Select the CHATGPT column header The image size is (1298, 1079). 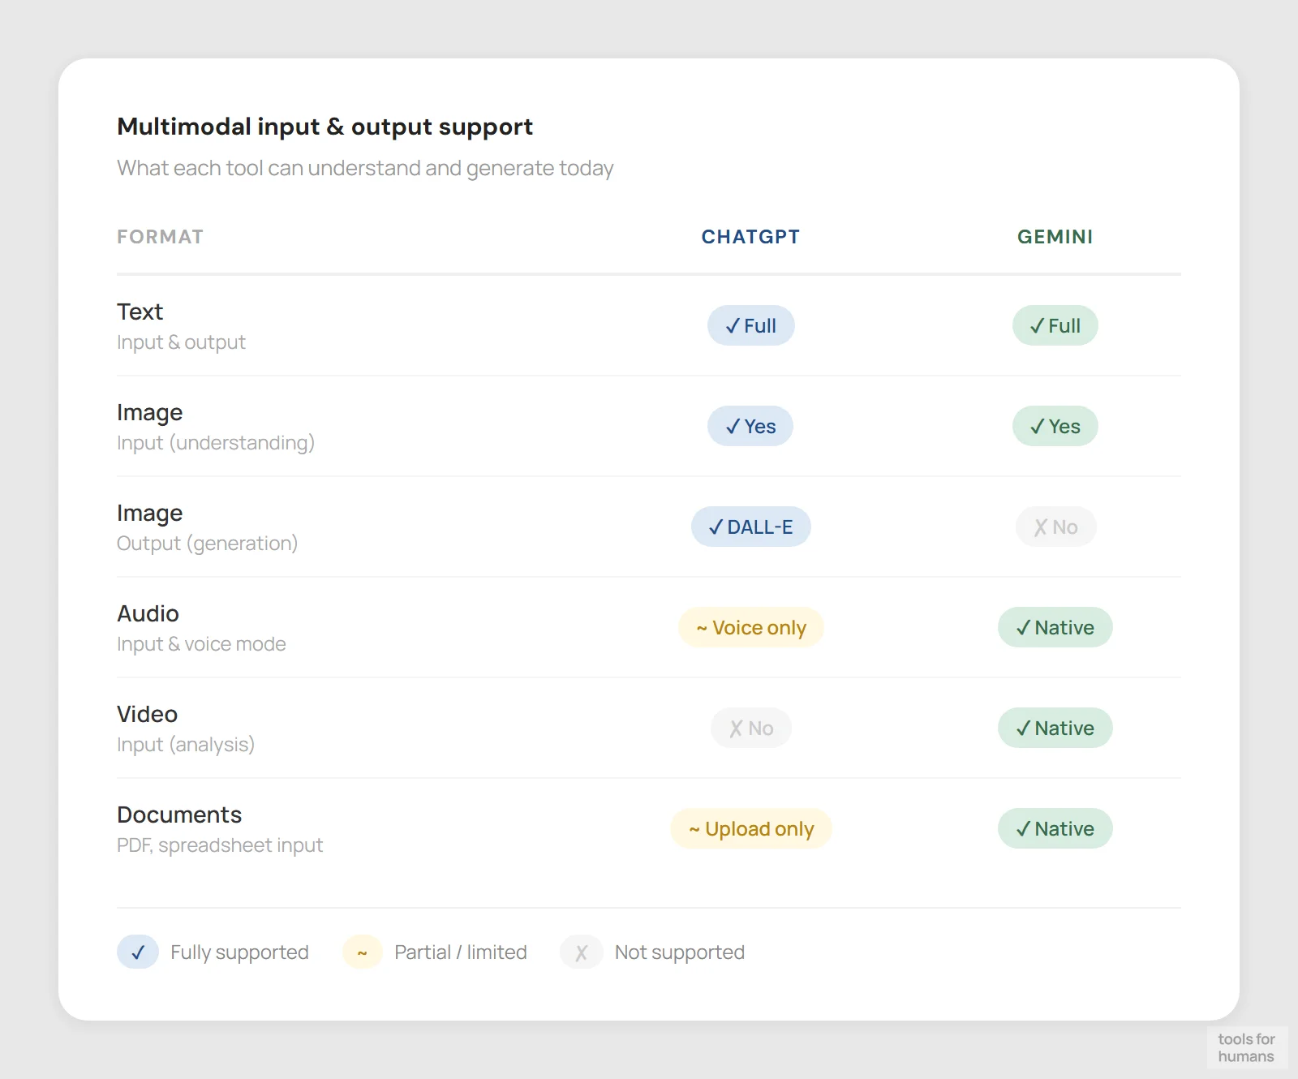pyautogui.click(x=750, y=237)
